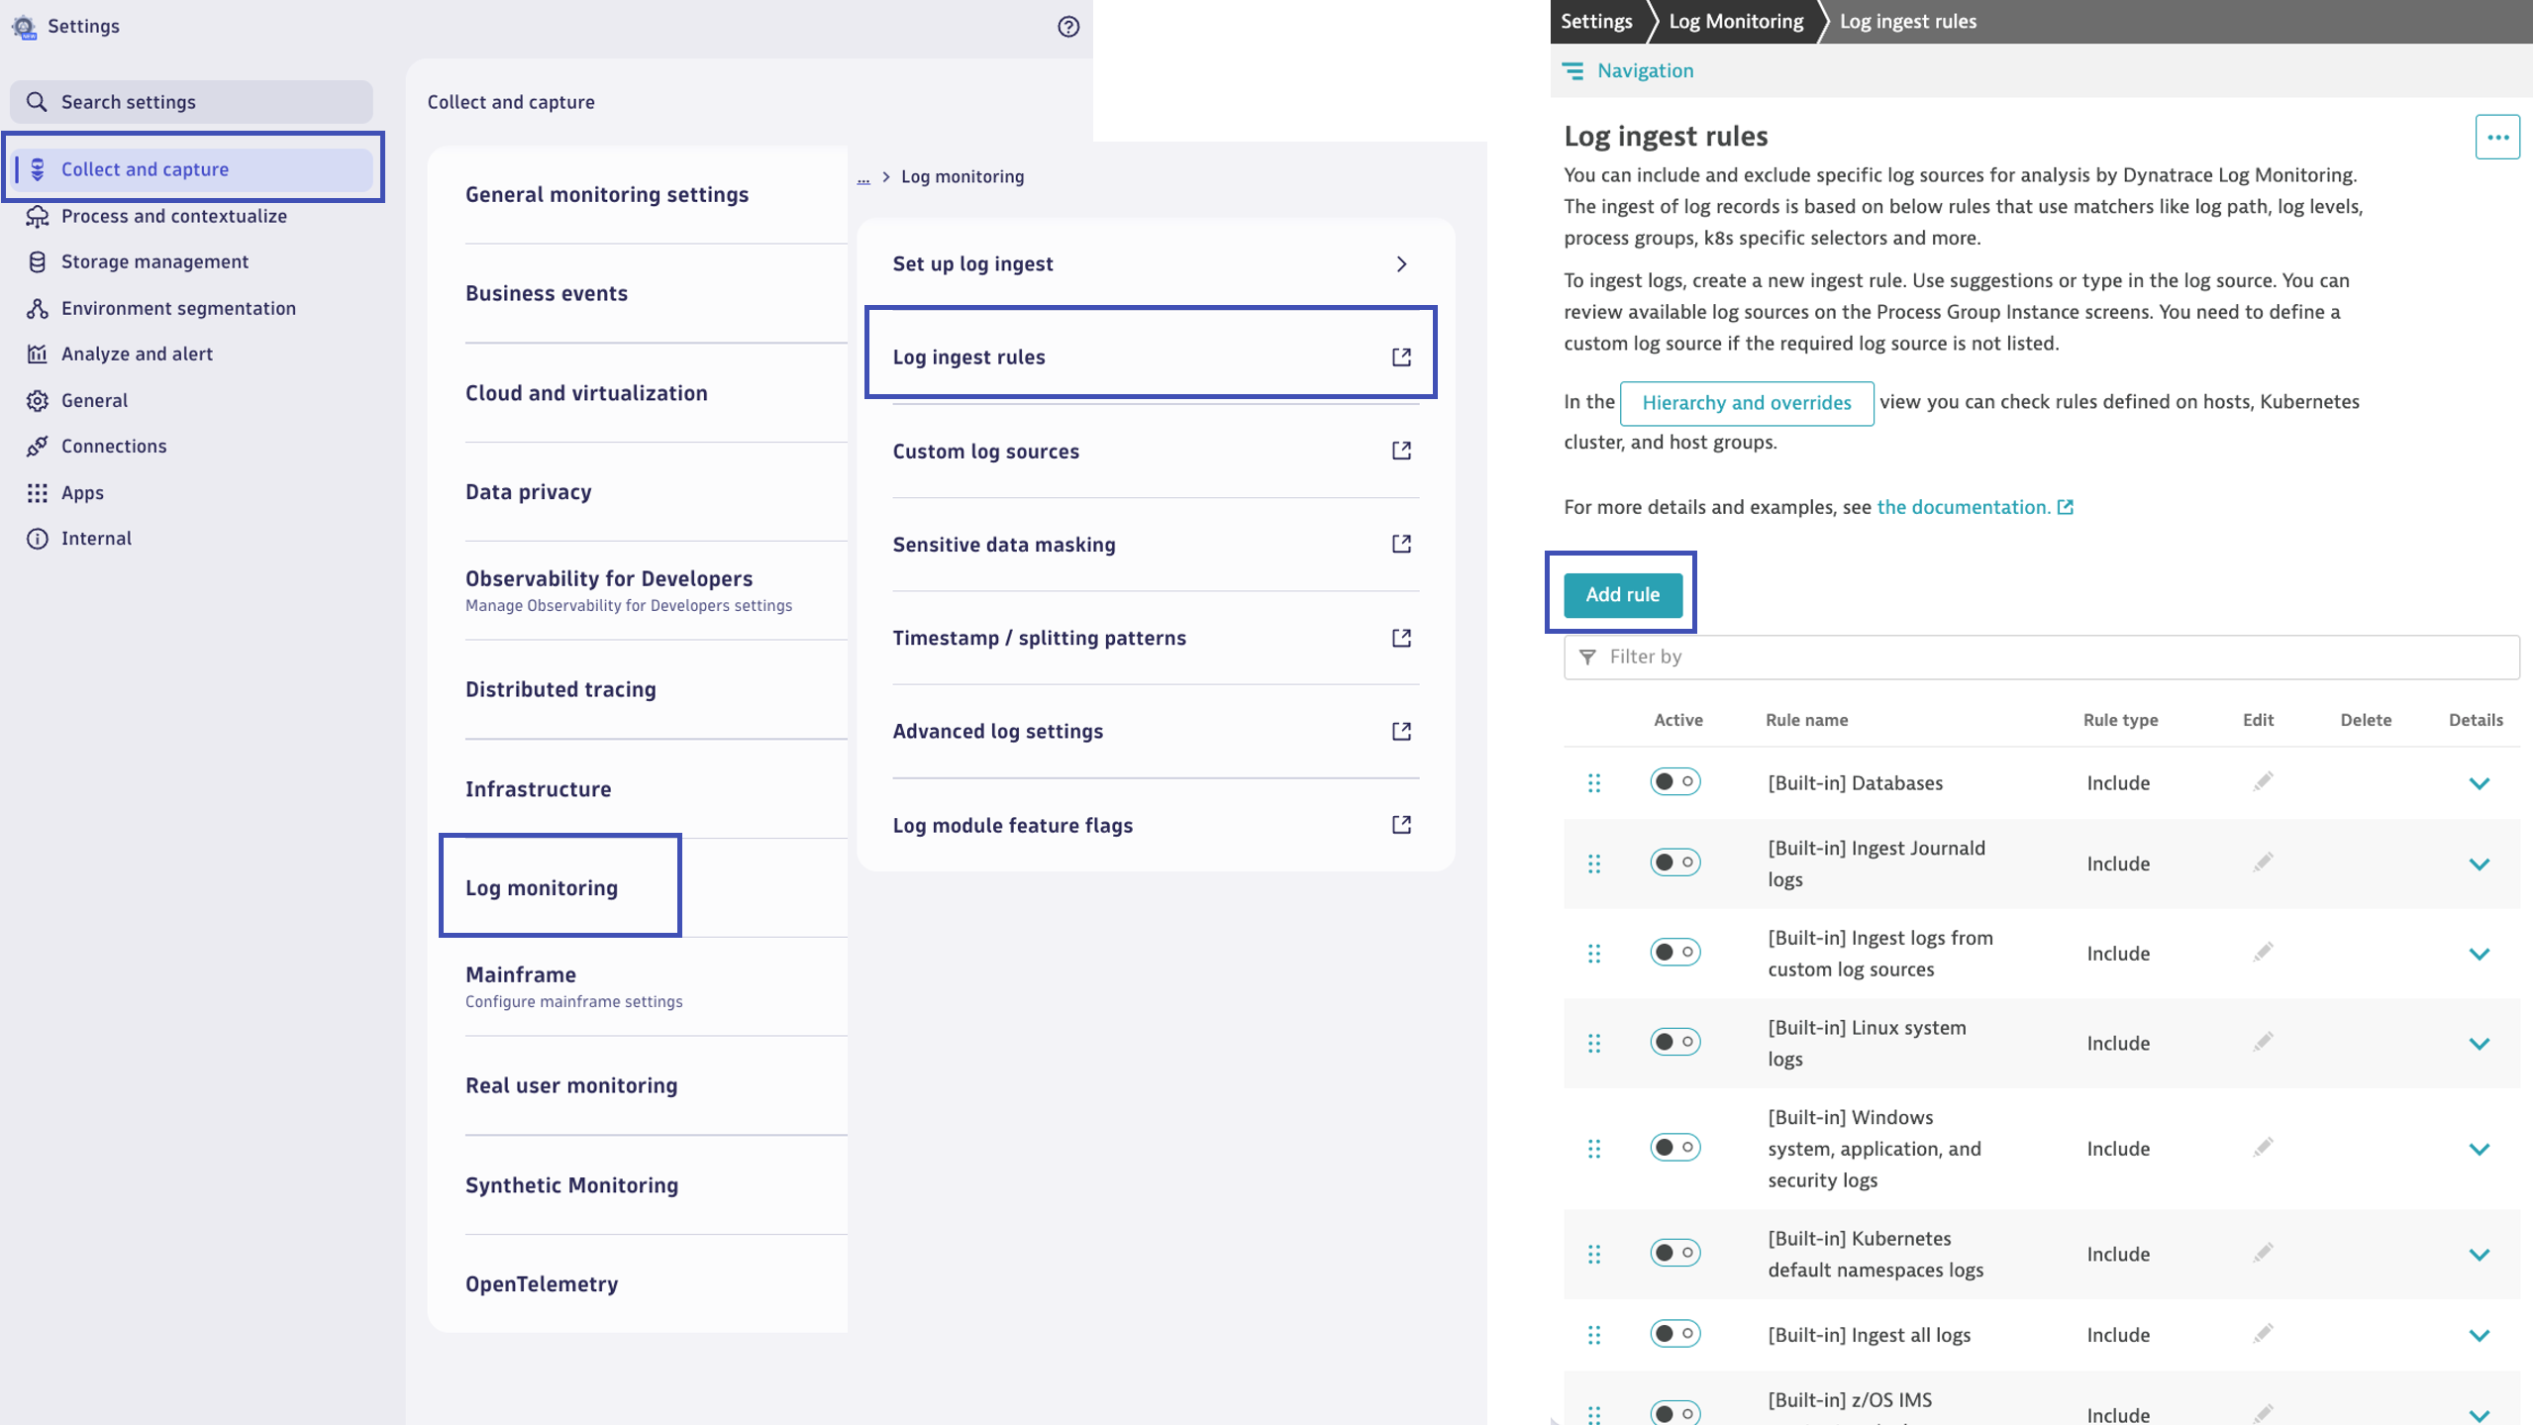Open the more options ellipsis menu
Image resolution: width=2533 pixels, height=1425 pixels.
pyautogui.click(x=2497, y=137)
